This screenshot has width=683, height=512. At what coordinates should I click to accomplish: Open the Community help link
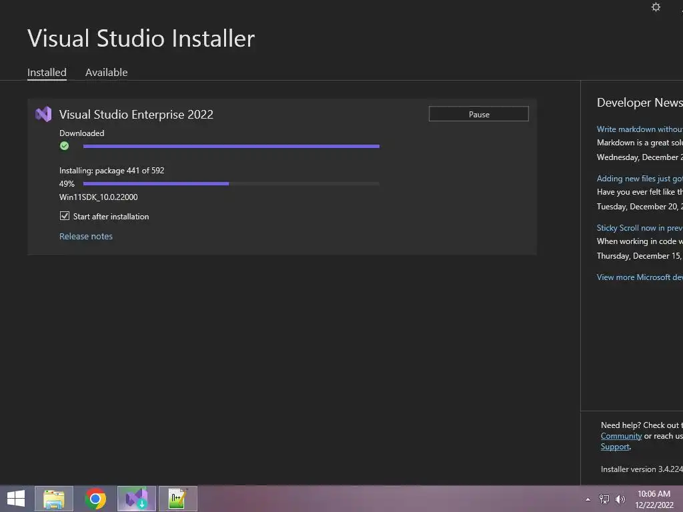click(621, 436)
